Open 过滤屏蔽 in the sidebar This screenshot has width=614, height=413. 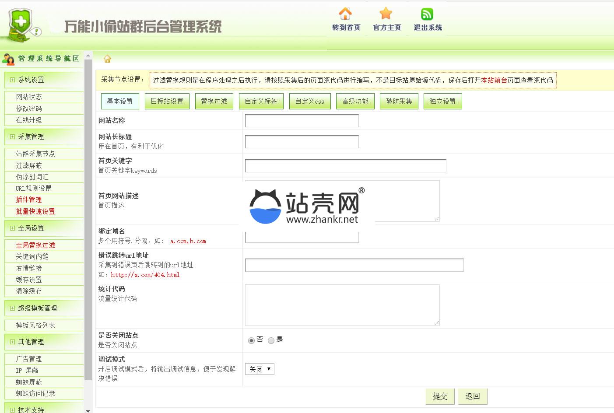tap(29, 165)
